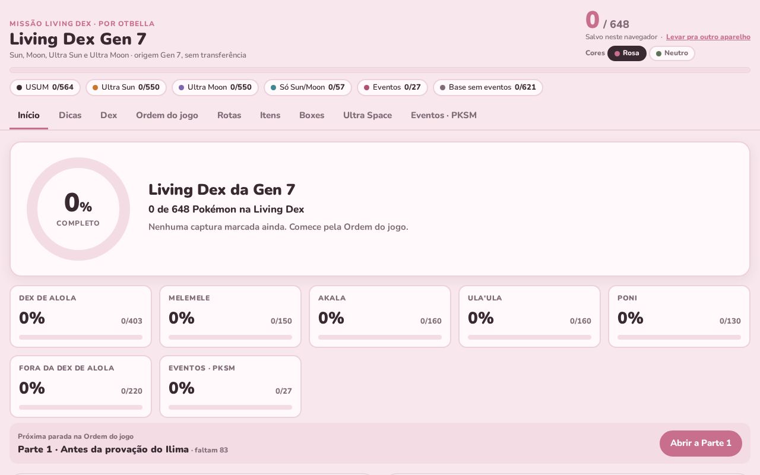The height and width of the screenshot is (475, 760).
Task: Click the 0 / 648 counter in header
Action: [607, 21]
